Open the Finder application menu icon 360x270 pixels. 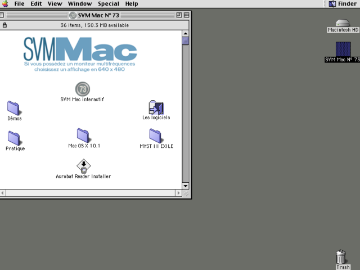(332, 4)
